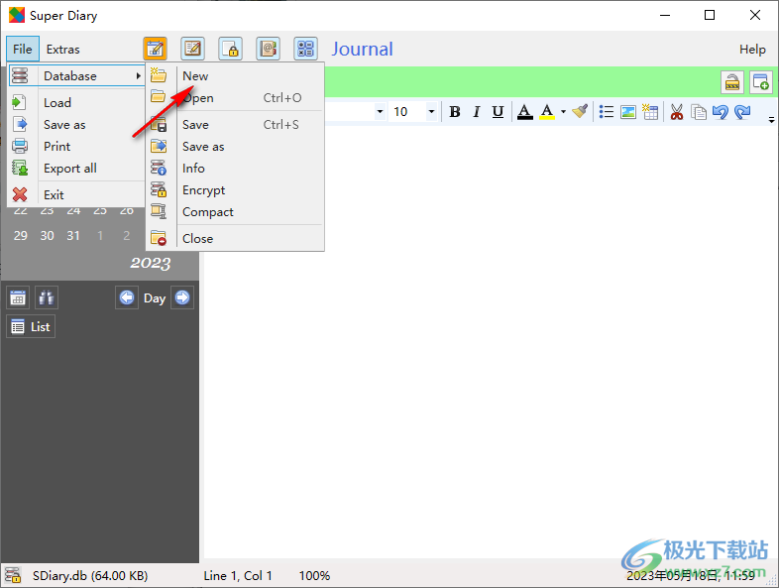Open the Notes module notebook icon
Screen dimensions: 779x588
(x=192, y=49)
